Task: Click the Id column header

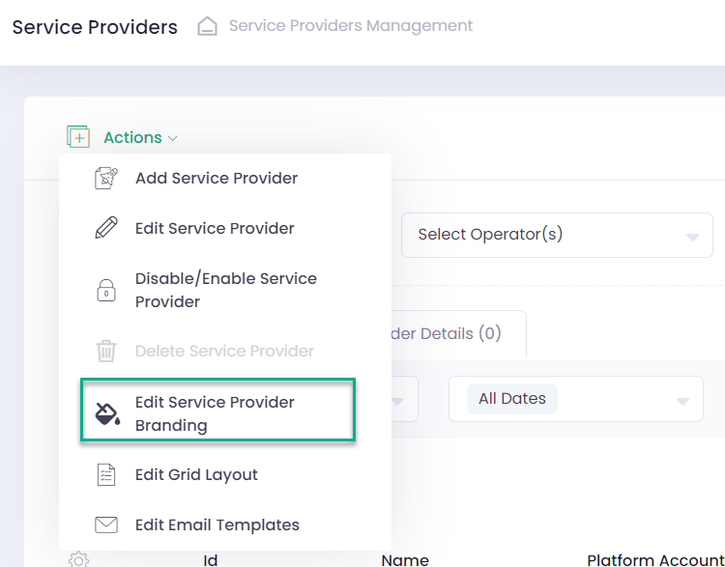Action: [x=210, y=559]
